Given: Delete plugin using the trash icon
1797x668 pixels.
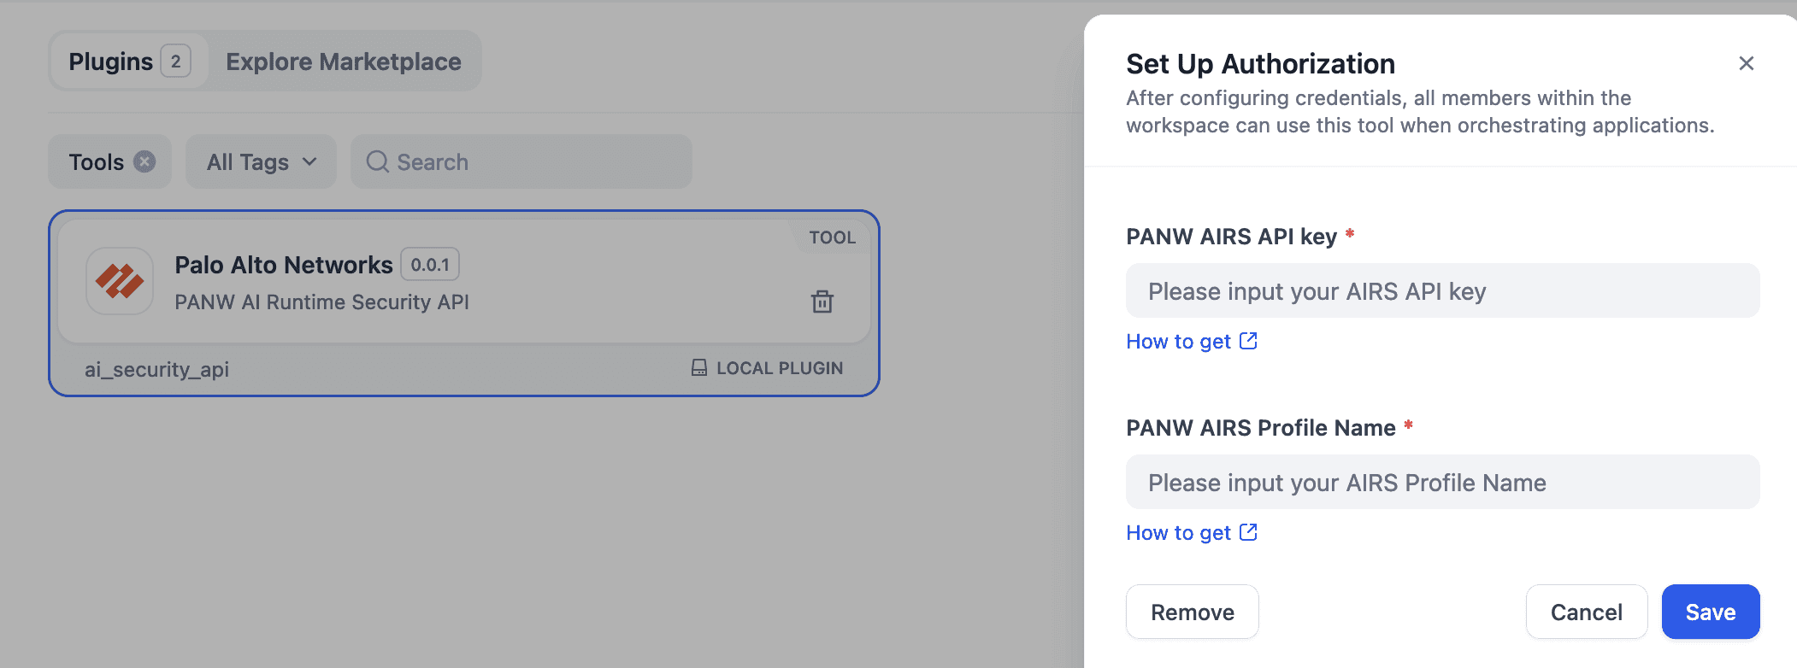Looking at the screenshot, I should click(822, 302).
